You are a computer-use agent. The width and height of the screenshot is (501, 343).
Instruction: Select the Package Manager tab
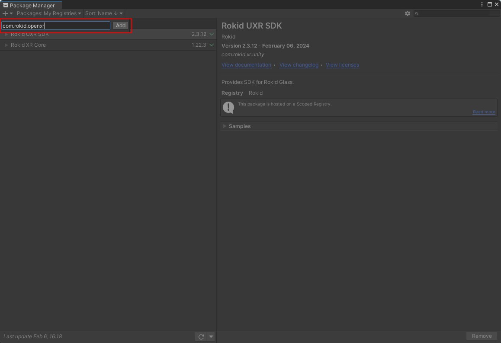31,5
